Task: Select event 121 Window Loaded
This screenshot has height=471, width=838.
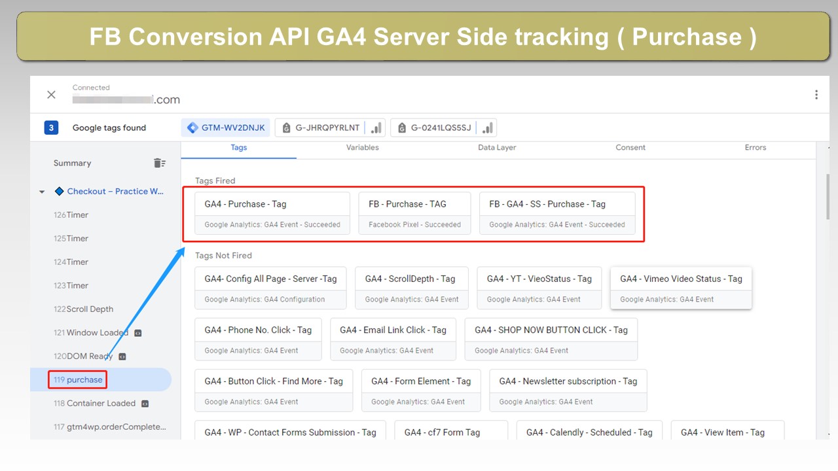Action: pos(91,333)
